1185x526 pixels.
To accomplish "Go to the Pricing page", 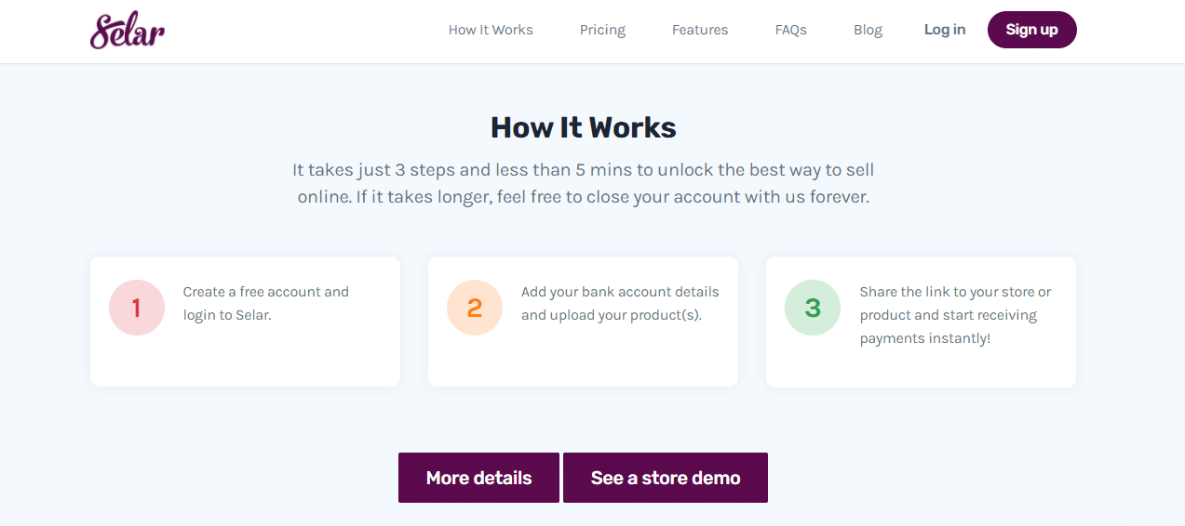I will (602, 30).
